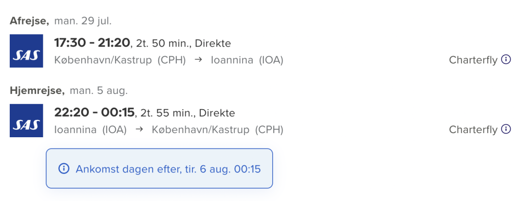Click the arrow between CPH and Ioannina (IOA)
523x201 pixels.
pyautogui.click(x=199, y=61)
